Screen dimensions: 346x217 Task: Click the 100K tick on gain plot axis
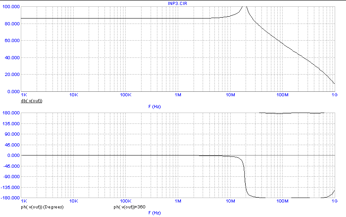(x=126, y=95)
